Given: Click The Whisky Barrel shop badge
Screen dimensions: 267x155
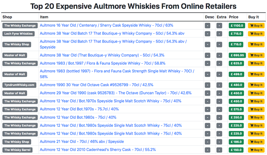Looking at the screenshot, I should coord(17,150).
